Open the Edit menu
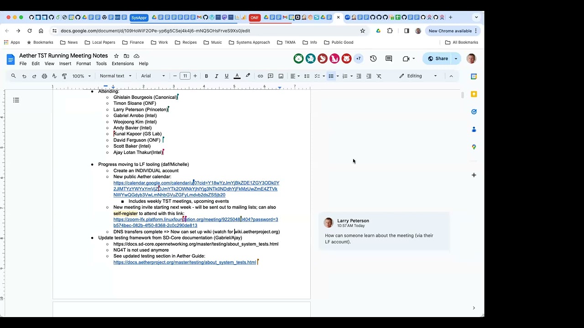 [36, 64]
